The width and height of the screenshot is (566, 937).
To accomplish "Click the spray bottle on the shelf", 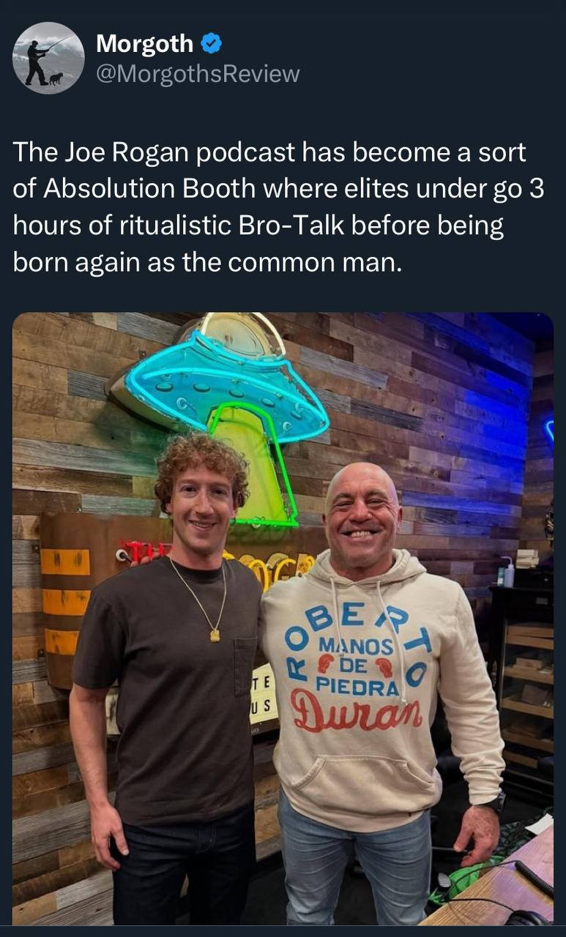I will point(507,572).
